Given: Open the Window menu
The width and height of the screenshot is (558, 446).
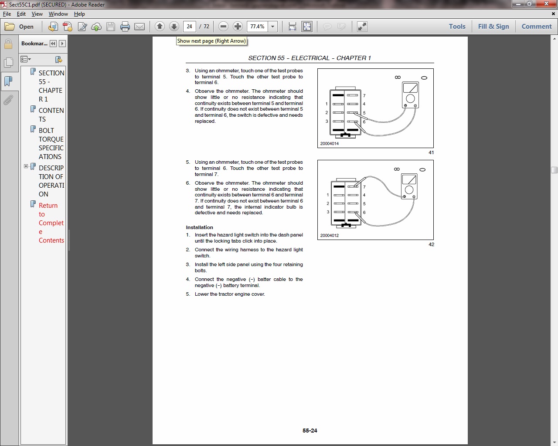Looking at the screenshot, I should 58,14.
